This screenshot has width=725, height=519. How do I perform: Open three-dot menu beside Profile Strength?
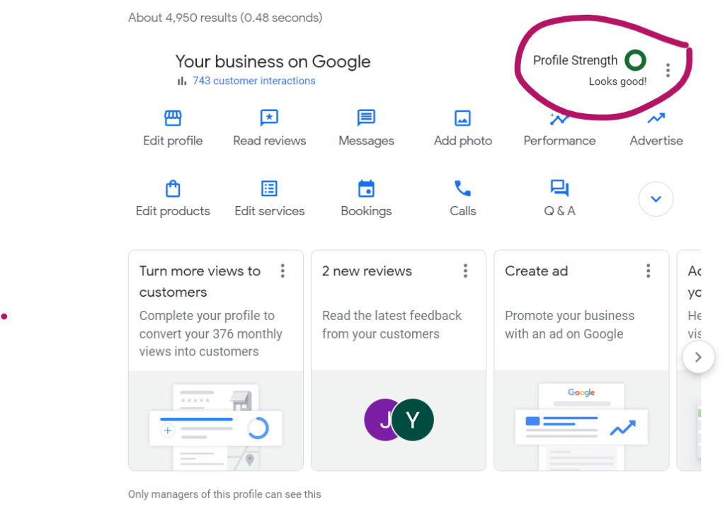click(668, 70)
